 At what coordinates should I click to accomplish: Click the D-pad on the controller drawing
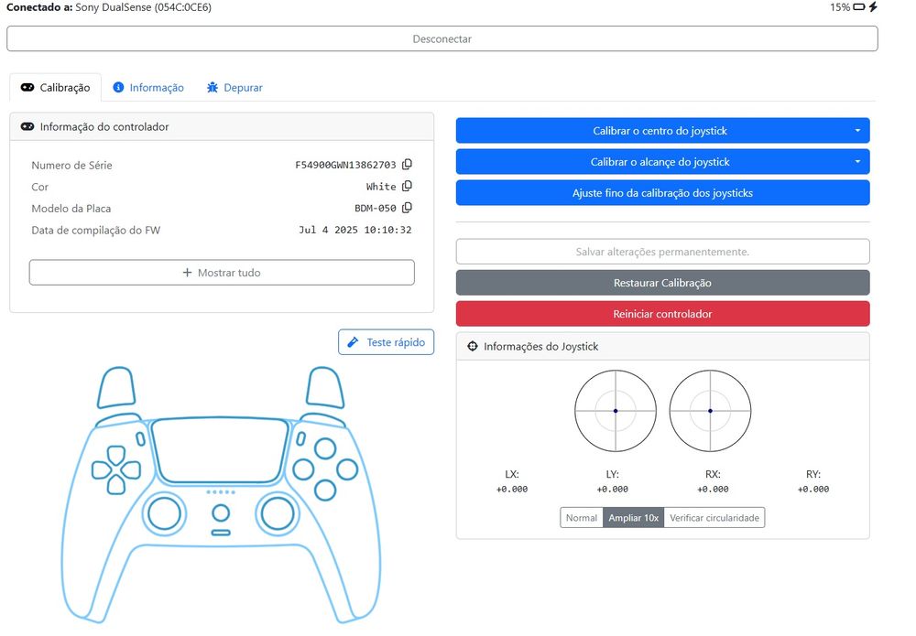[x=115, y=470]
